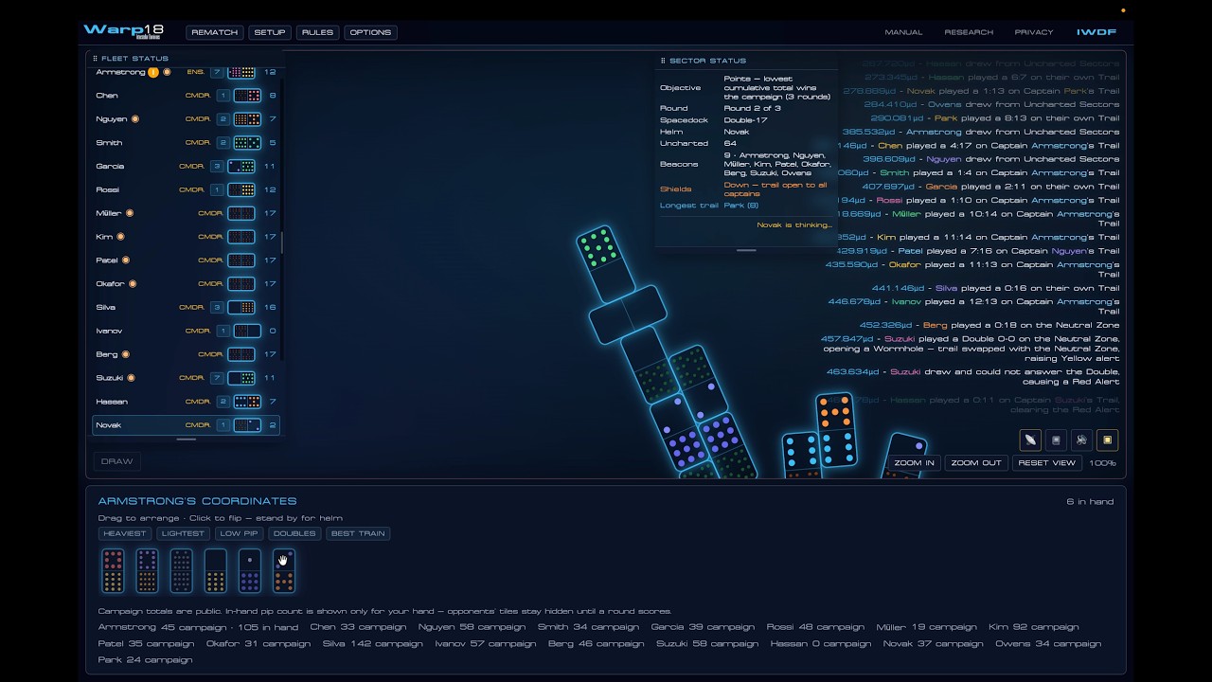Click the Armstrong's Coordinates heading
Viewport: 1212px width, 682px height.
click(197, 501)
